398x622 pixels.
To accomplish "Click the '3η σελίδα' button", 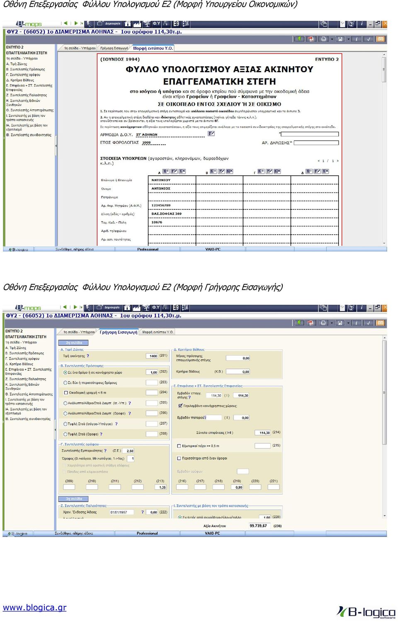I will (x=74, y=499).
